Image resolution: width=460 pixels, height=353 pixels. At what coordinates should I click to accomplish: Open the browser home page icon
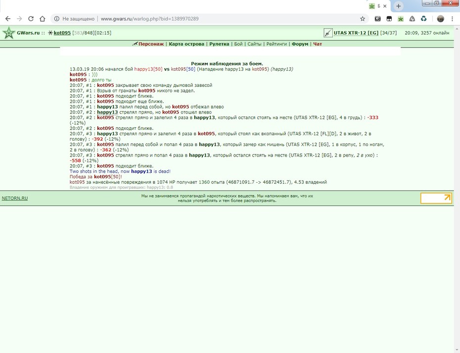[x=43, y=19]
